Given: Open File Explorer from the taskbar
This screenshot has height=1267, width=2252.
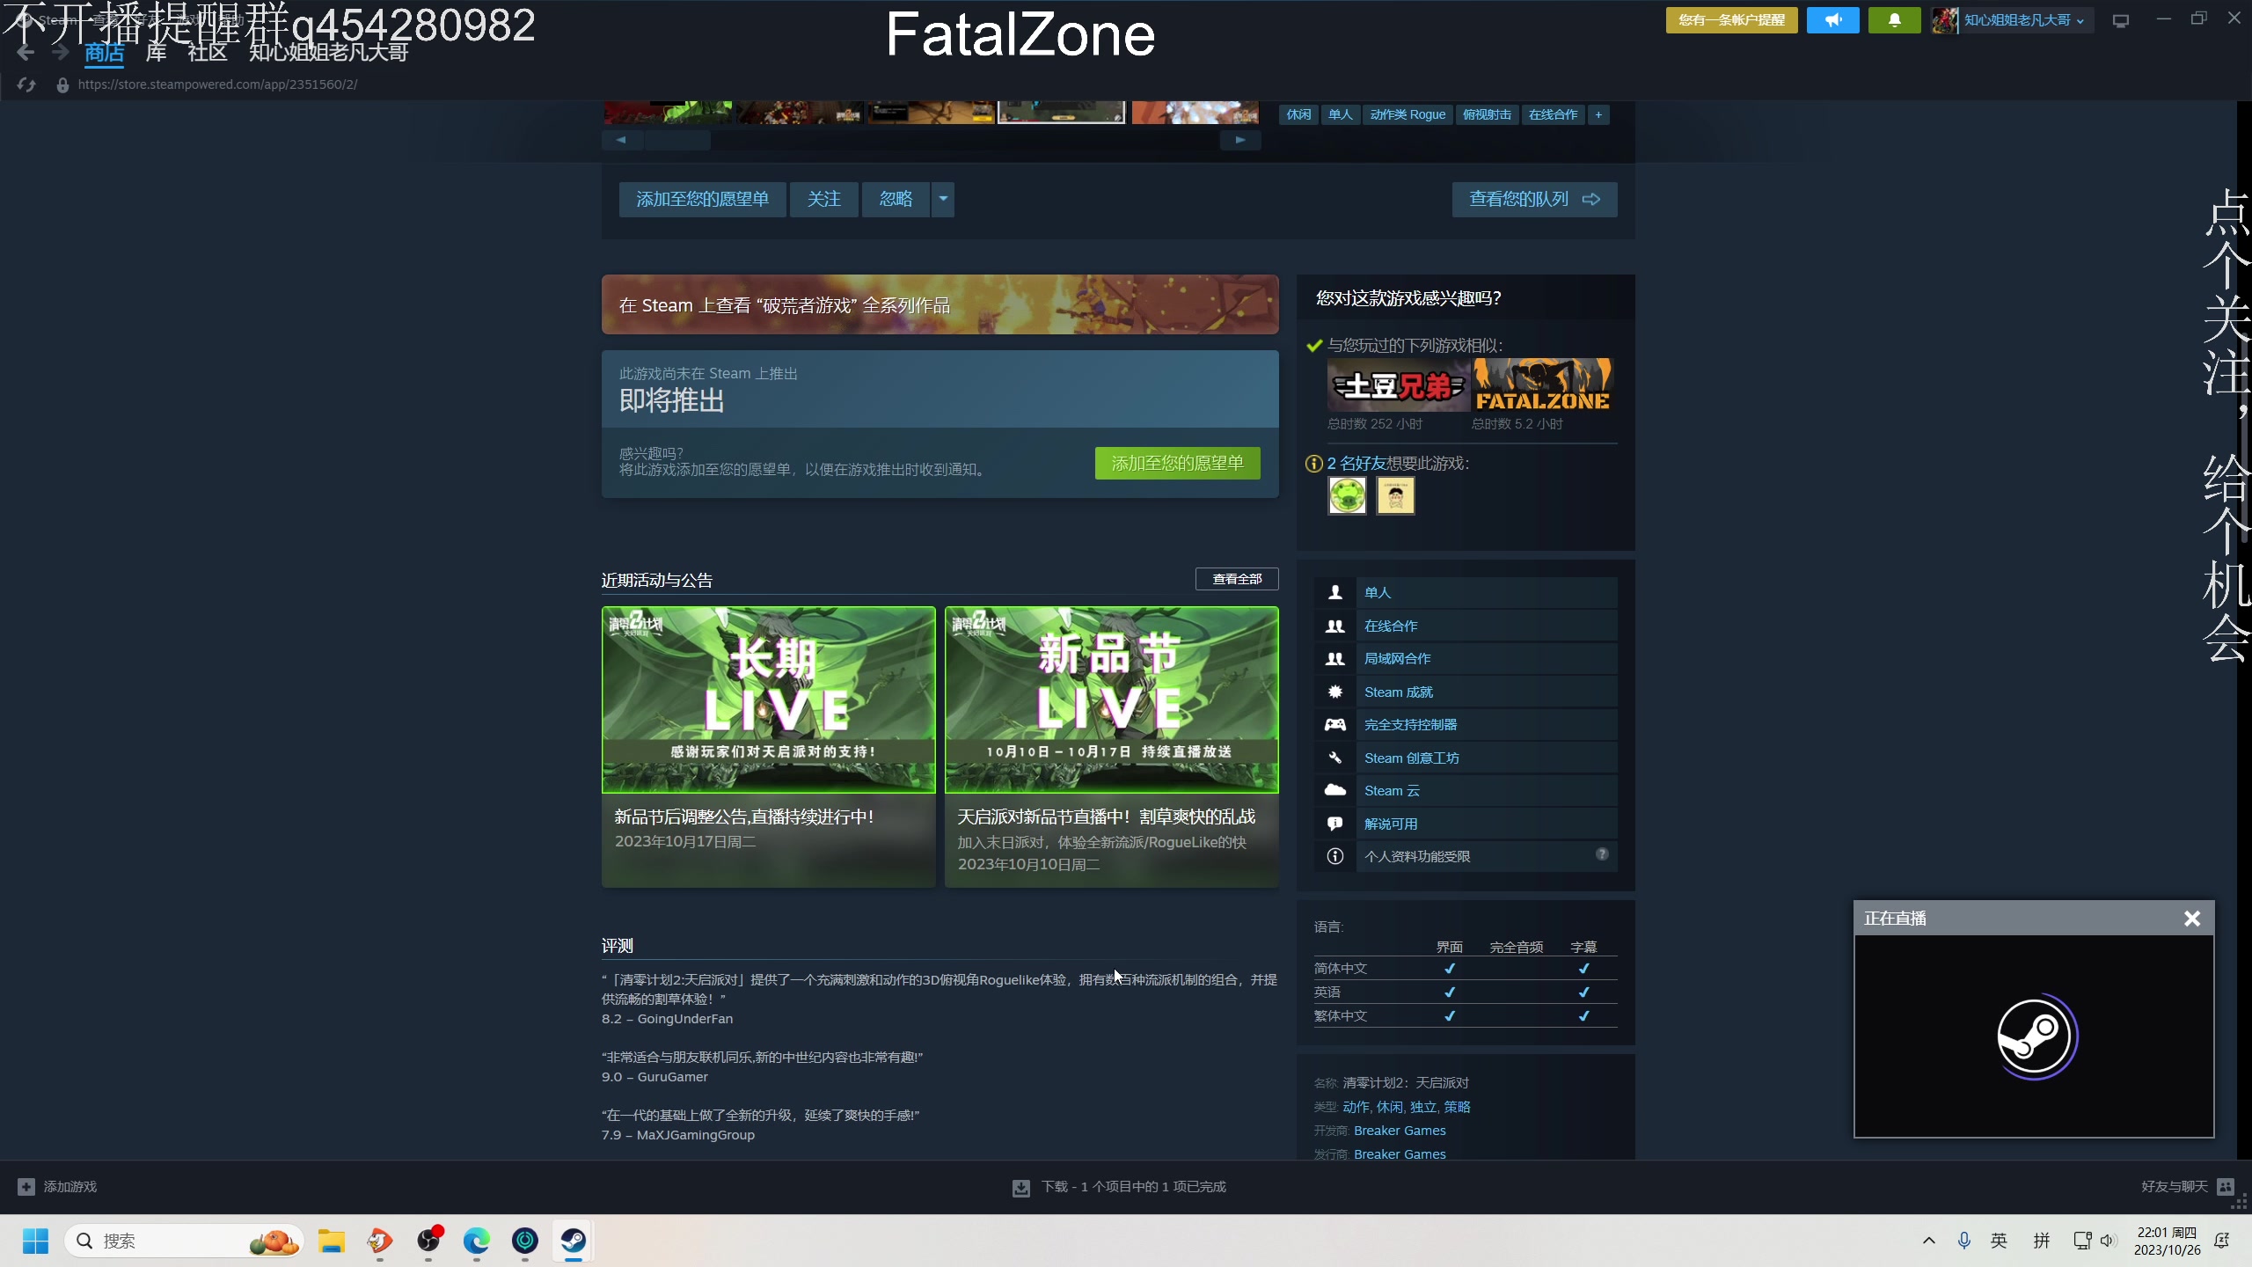Looking at the screenshot, I should [x=332, y=1241].
